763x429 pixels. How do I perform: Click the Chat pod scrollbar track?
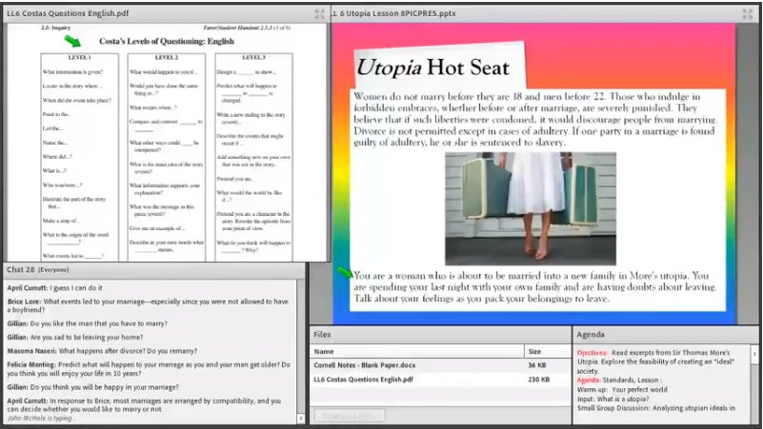coord(301,346)
